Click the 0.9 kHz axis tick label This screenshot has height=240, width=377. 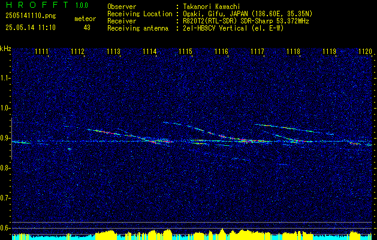(5, 138)
